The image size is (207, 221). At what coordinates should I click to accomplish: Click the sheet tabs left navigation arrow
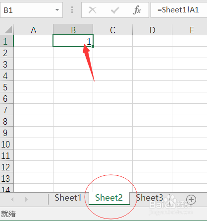click(12, 199)
